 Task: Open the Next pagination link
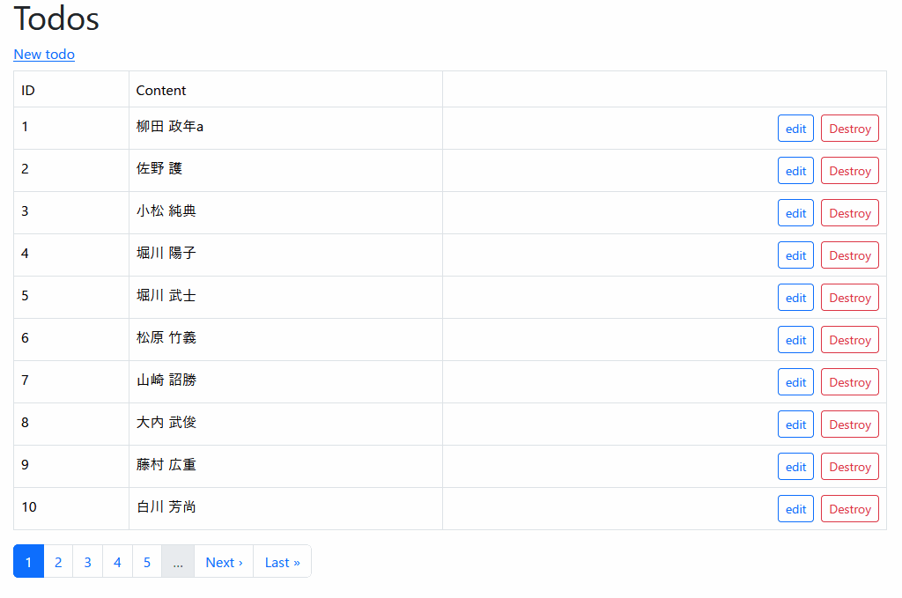[223, 561]
